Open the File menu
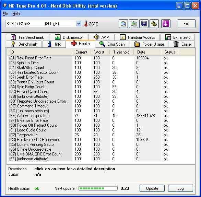This screenshot has height=197, width=201. click(x=5, y=14)
